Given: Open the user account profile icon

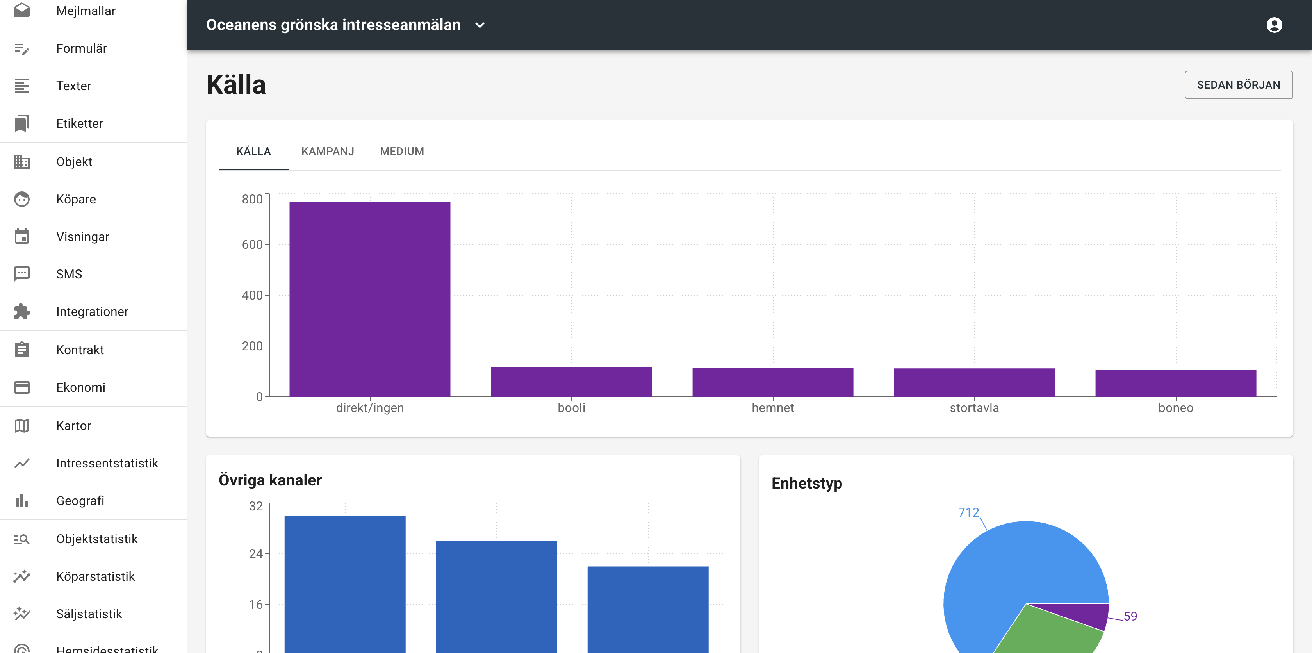Looking at the screenshot, I should click(1274, 25).
